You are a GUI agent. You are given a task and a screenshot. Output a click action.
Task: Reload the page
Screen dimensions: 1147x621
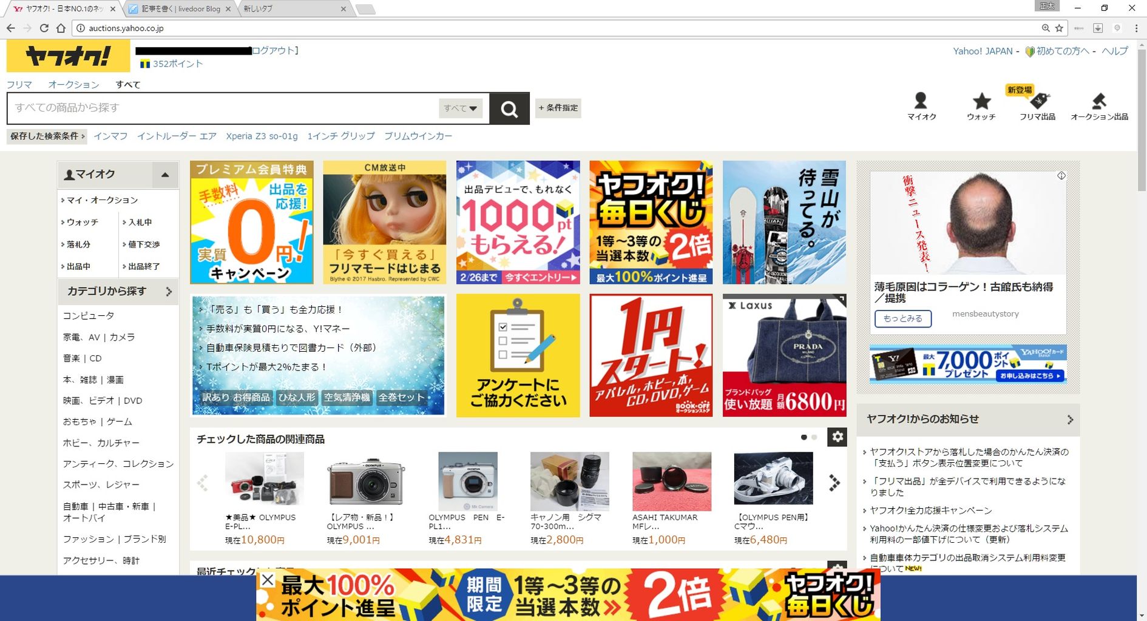[44, 28]
